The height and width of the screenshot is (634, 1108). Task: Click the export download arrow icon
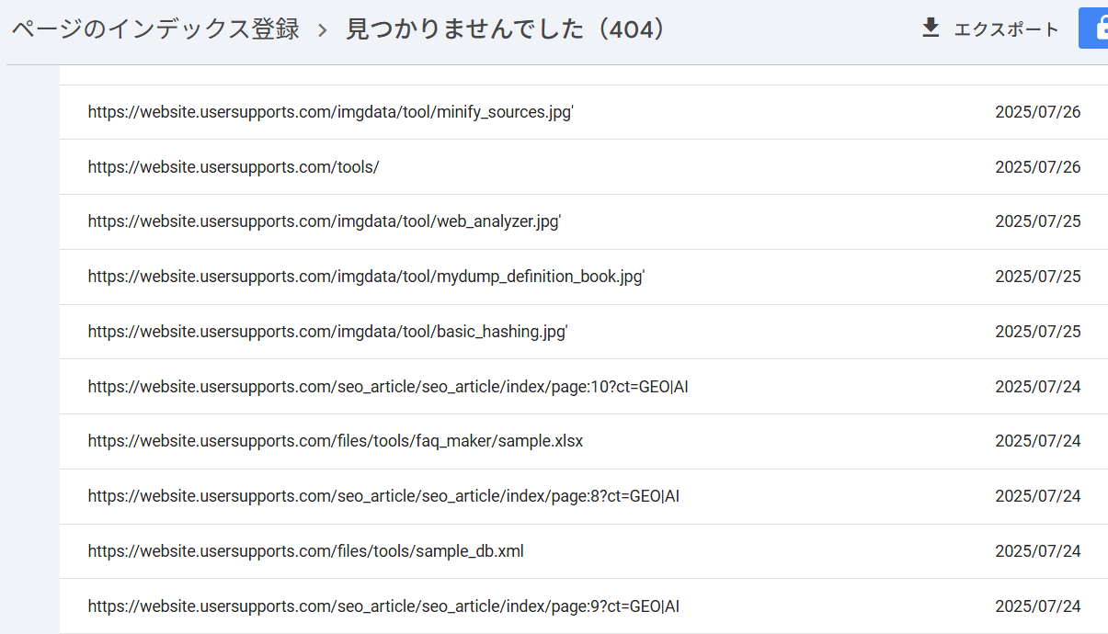pyautogui.click(x=931, y=28)
